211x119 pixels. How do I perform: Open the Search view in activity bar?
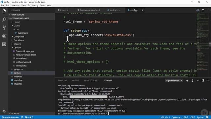click(x=4, y=20)
